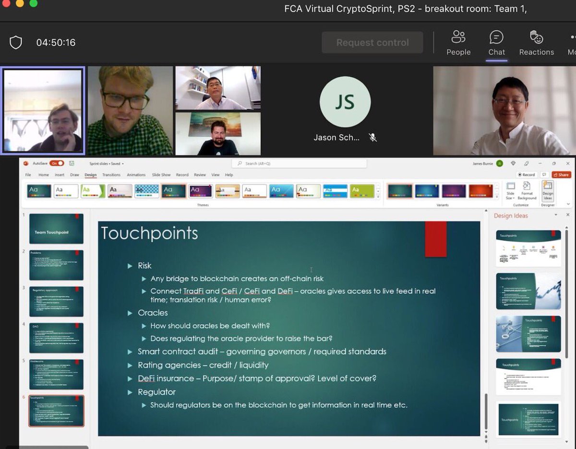
Task: Select slide 2 Problems thumbnail
Action: click(x=56, y=265)
